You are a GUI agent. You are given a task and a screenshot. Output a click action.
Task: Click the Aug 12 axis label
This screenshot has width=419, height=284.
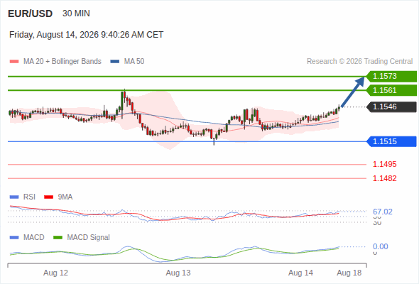56,273
